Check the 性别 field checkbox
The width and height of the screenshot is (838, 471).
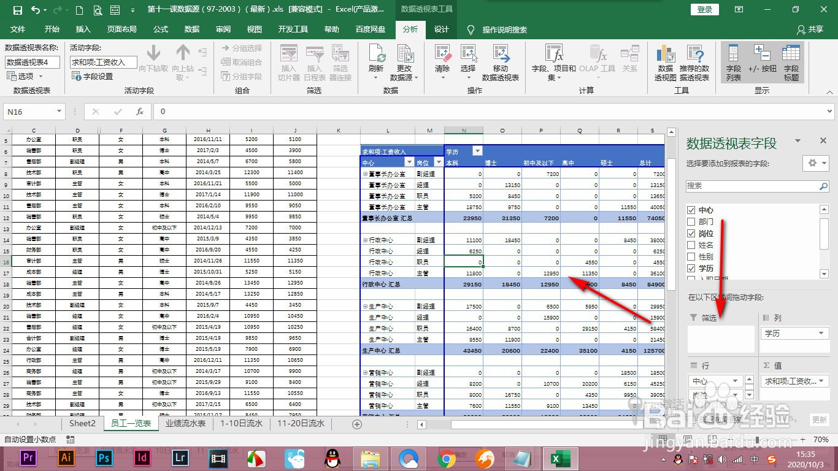691,256
